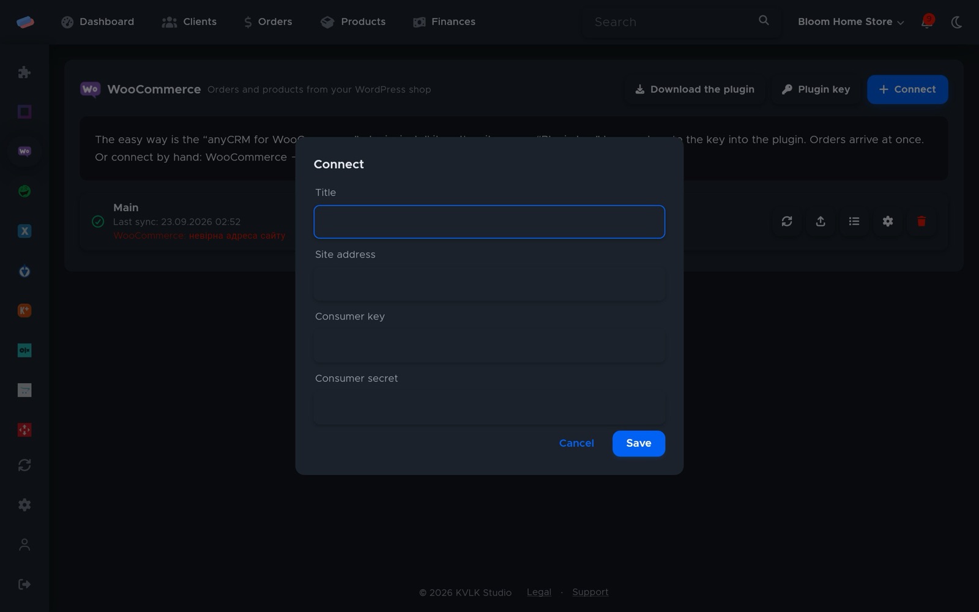
Task: Open the teal OLX integration in sidebar
Action: [24, 350]
